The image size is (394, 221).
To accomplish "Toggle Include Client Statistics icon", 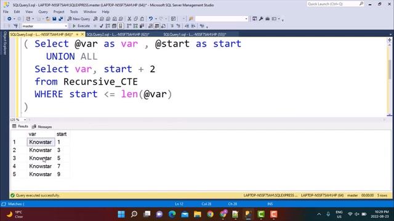I will (142, 26).
